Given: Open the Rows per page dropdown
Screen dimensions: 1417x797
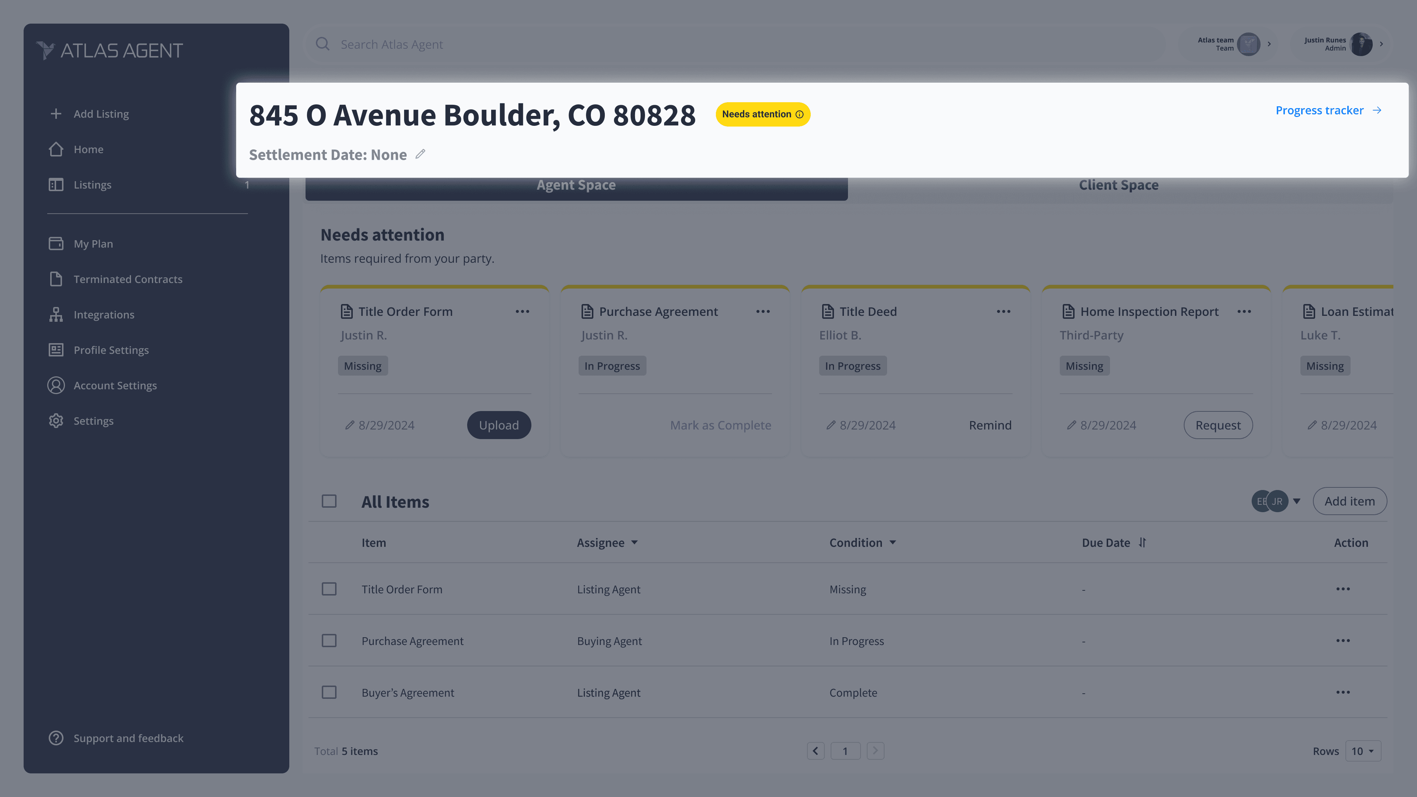Looking at the screenshot, I should click(1362, 751).
